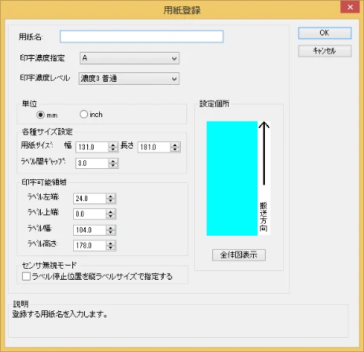Decrease ラベル上端 value with down arrow

111,216
